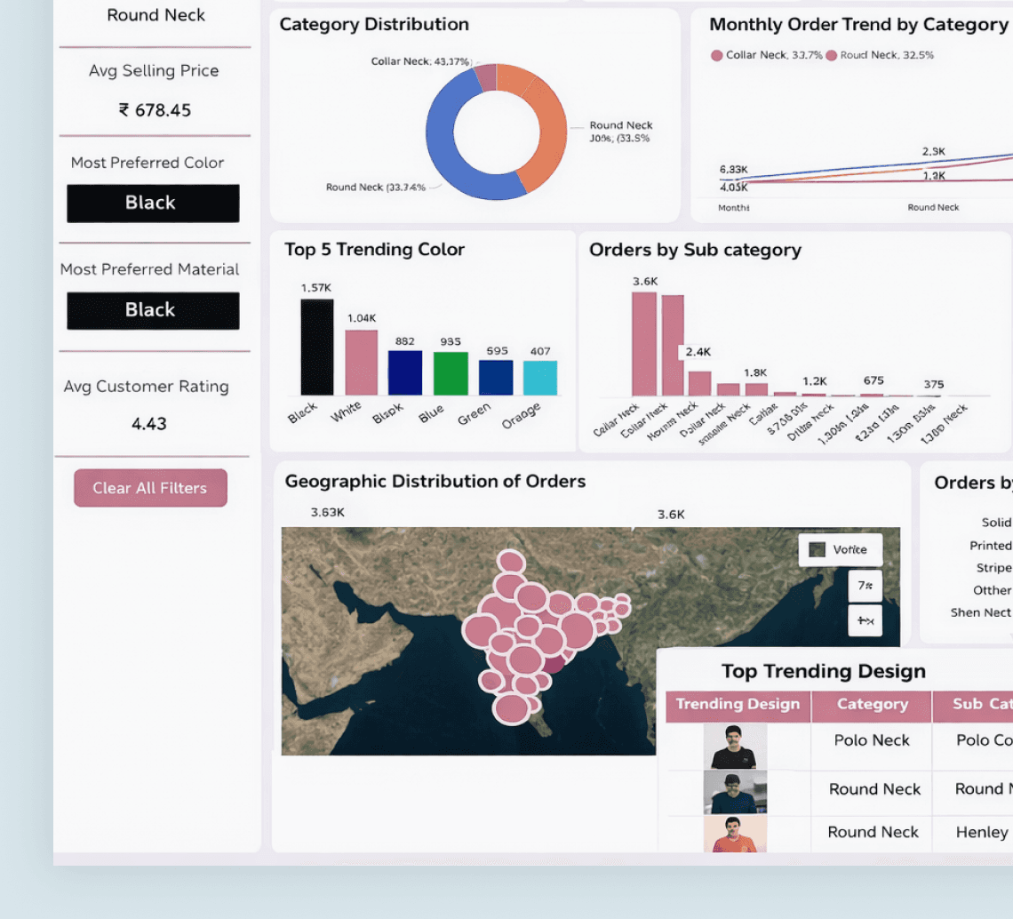Select the tallest Collar Neck subcategory bar
This screenshot has width=1013, height=919.
pyautogui.click(x=644, y=344)
